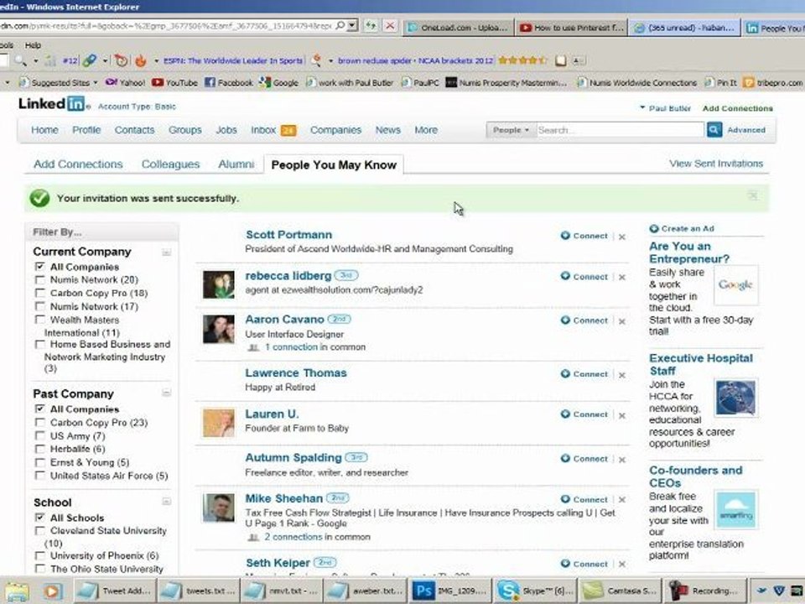This screenshot has width=805, height=604.
Task: Check the Numis Network (20) company filter
Action: tap(39, 280)
